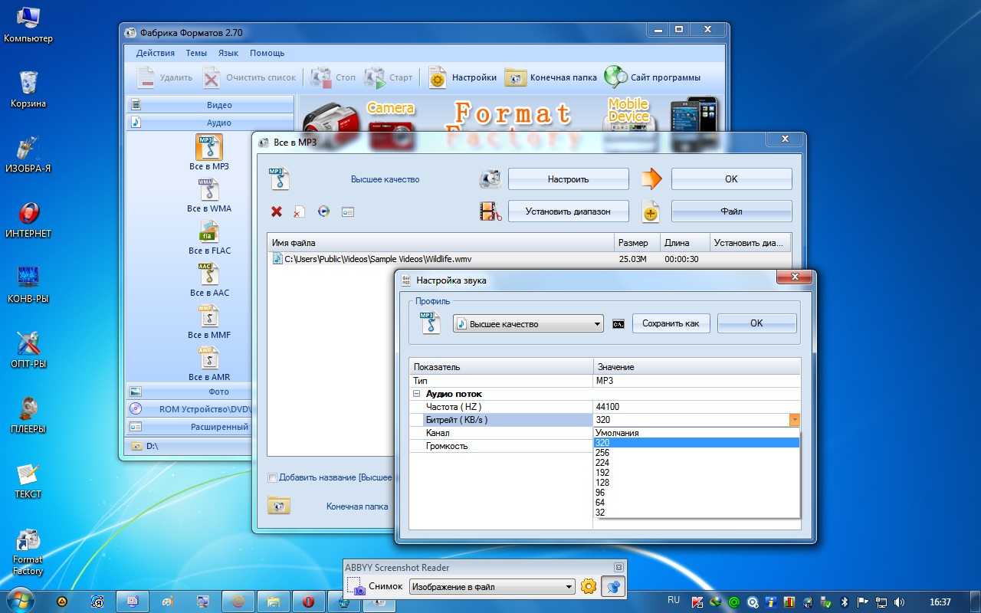The width and height of the screenshot is (981, 613).
Task: Switch to the Видео category tab
Action: (x=211, y=105)
